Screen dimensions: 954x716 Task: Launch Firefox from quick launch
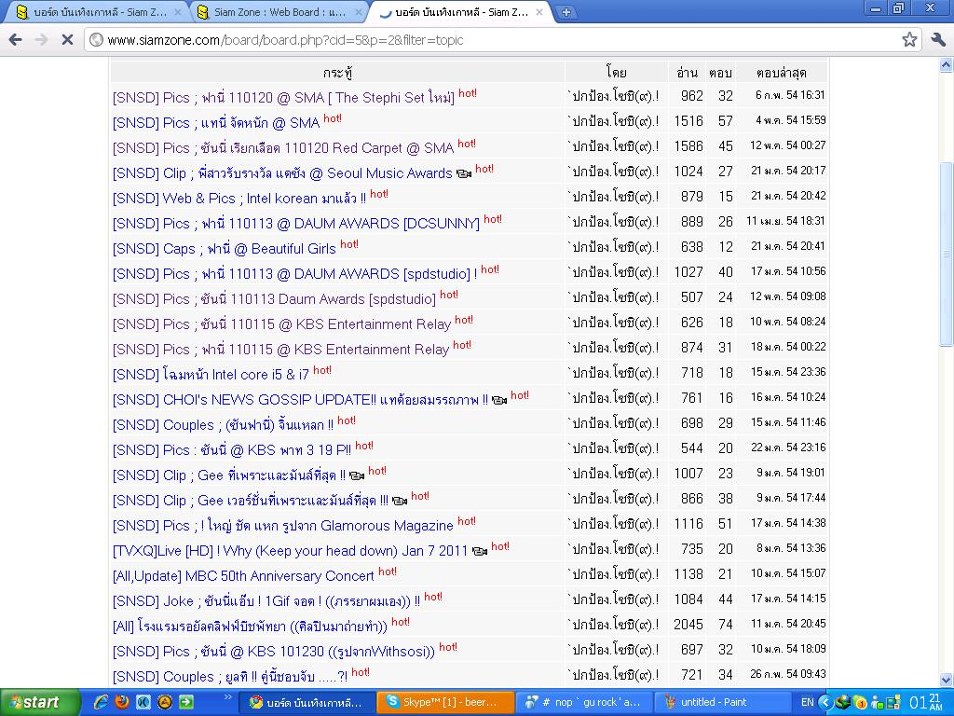pos(122,702)
